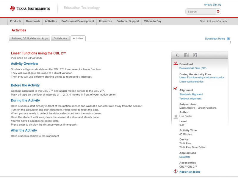
Task: Open the Where to Buy menu
Action: [153, 21]
